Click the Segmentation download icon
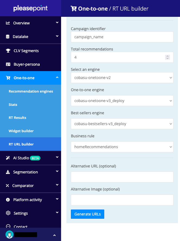Viewport: 180px width, 241px height. point(7,172)
